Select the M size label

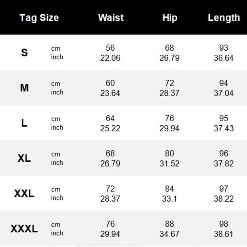point(24,88)
